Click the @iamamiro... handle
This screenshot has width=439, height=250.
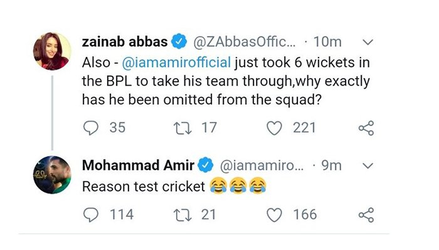coord(260,165)
